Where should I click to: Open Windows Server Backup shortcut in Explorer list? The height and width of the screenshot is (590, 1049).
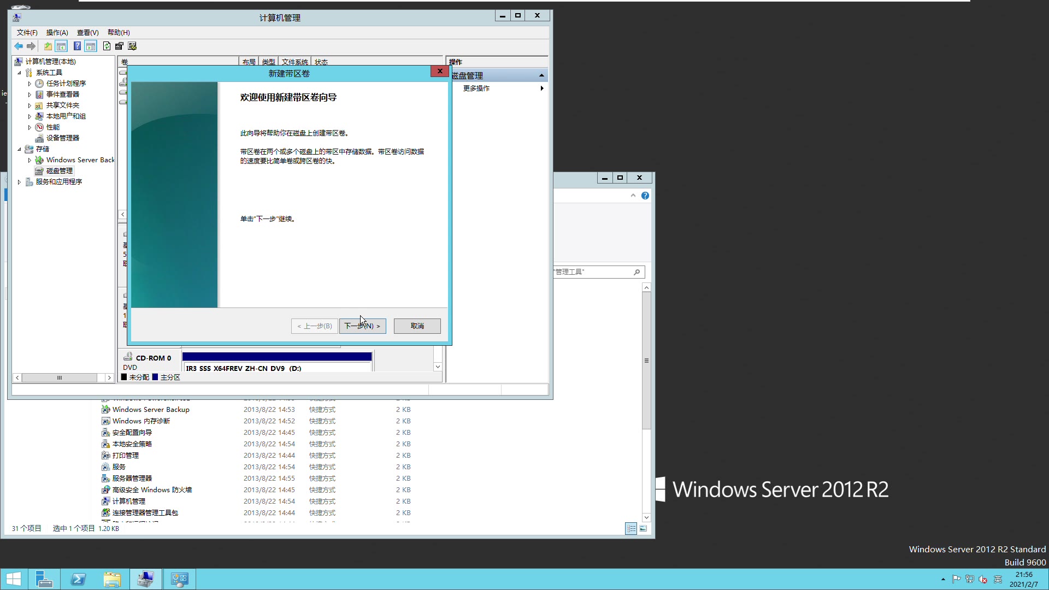tap(151, 410)
